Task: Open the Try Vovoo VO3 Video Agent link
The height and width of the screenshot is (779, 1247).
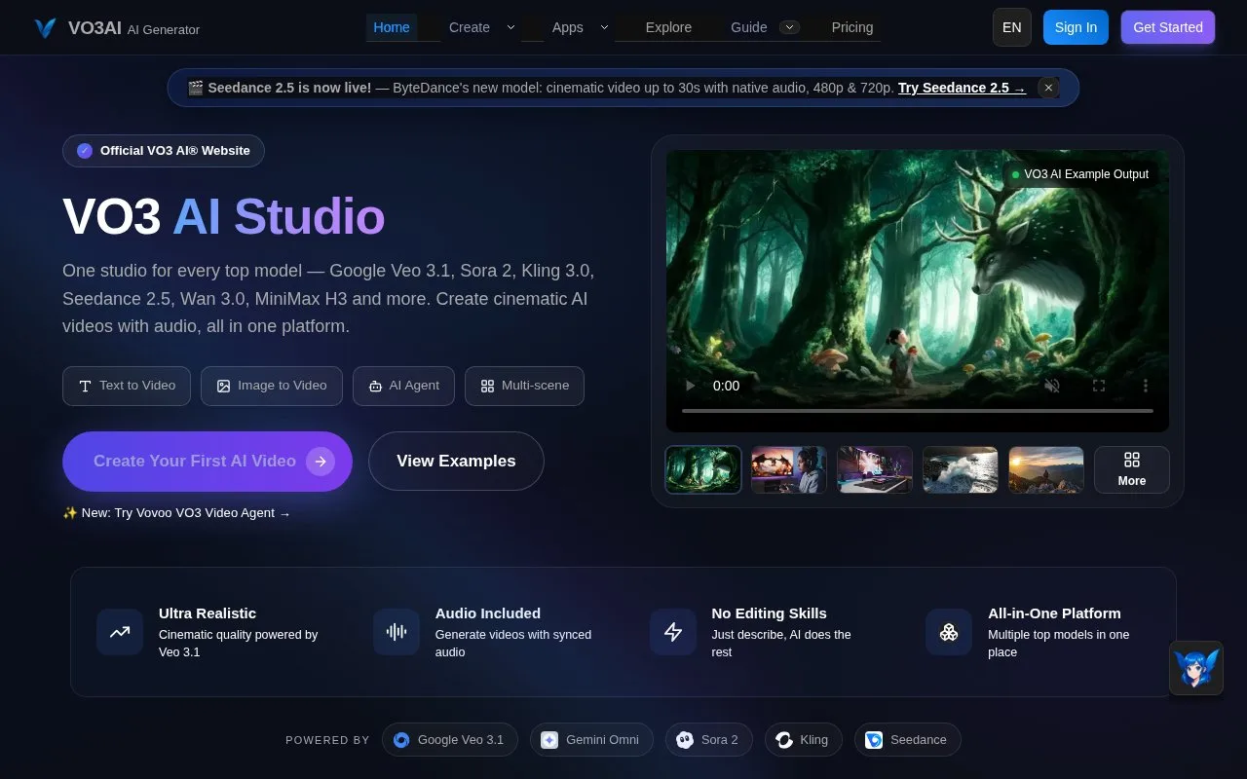Action: (x=176, y=512)
